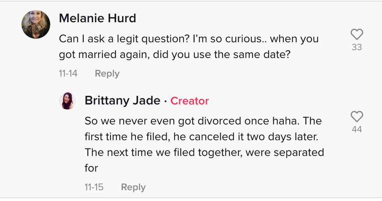Click the Melanie Hurd username
The height and width of the screenshot is (201, 382).
pos(97,18)
